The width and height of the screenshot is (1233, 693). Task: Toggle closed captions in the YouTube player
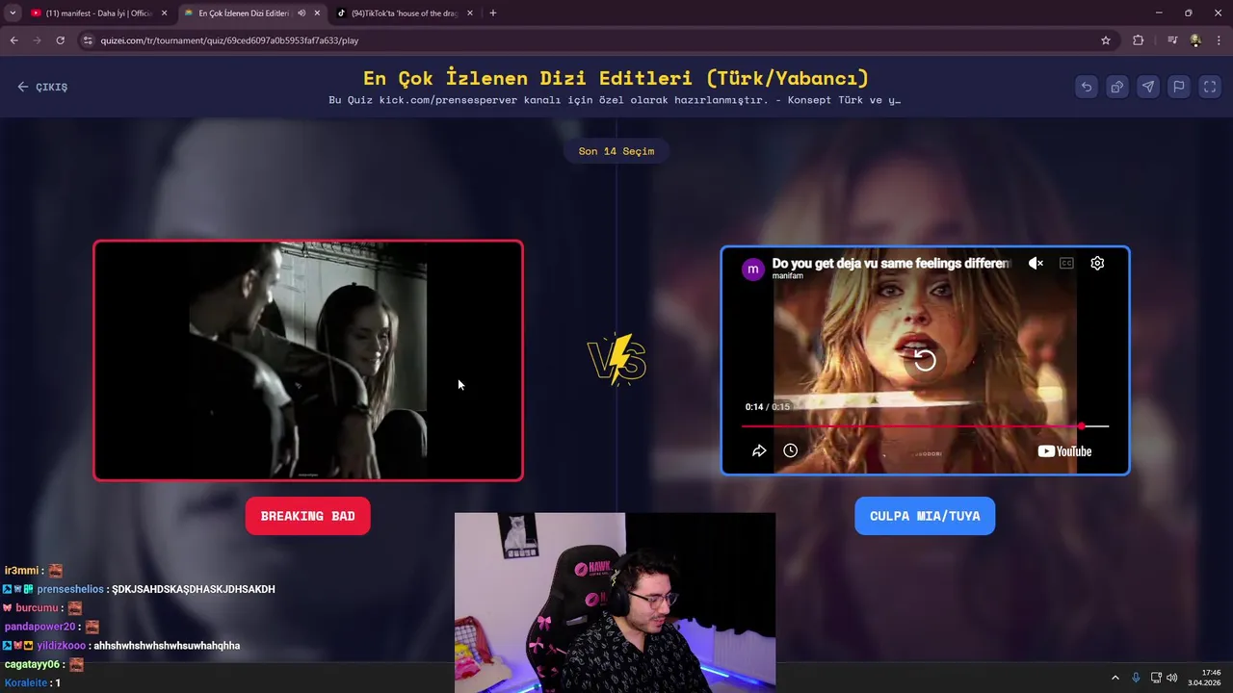pyautogui.click(x=1066, y=263)
